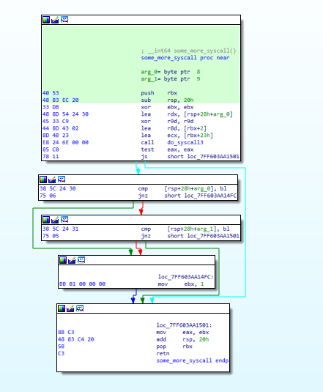Click the 'retn' instruction
The height and width of the screenshot is (392, 323).
163,353
